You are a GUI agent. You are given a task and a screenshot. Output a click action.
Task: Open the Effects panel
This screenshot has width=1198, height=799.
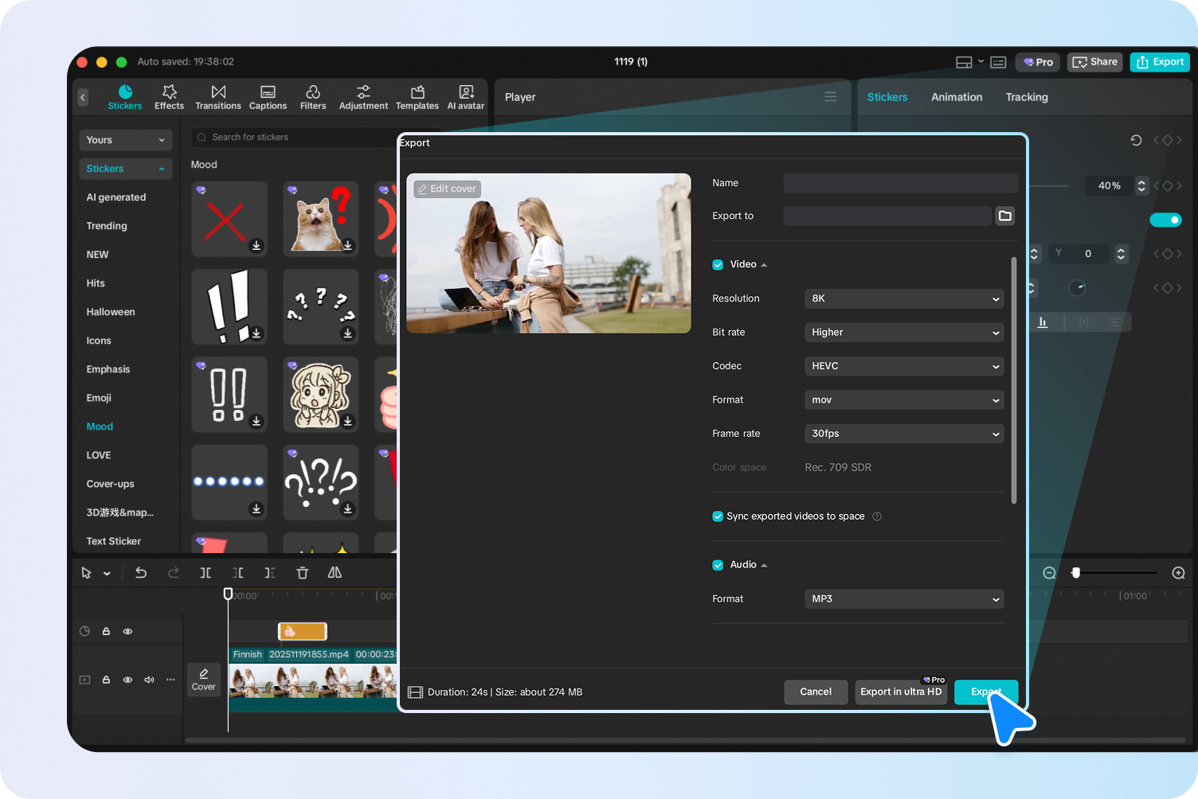pos(169,96)
